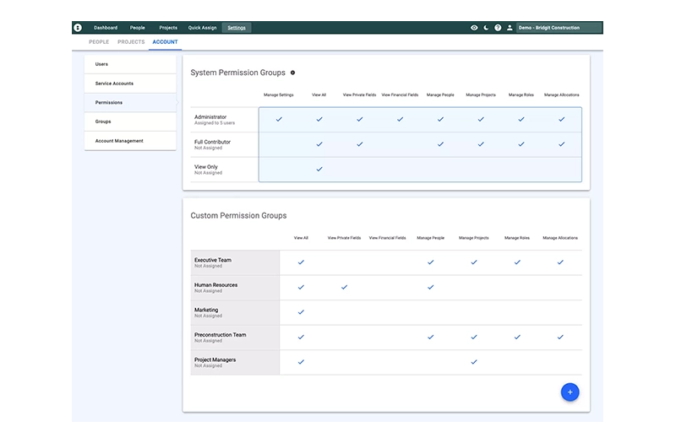Image resolution: width=676 pixels, height=443 pixels.
Task: Toggle Project Managers View All checkmark
Action: point(301,362)
